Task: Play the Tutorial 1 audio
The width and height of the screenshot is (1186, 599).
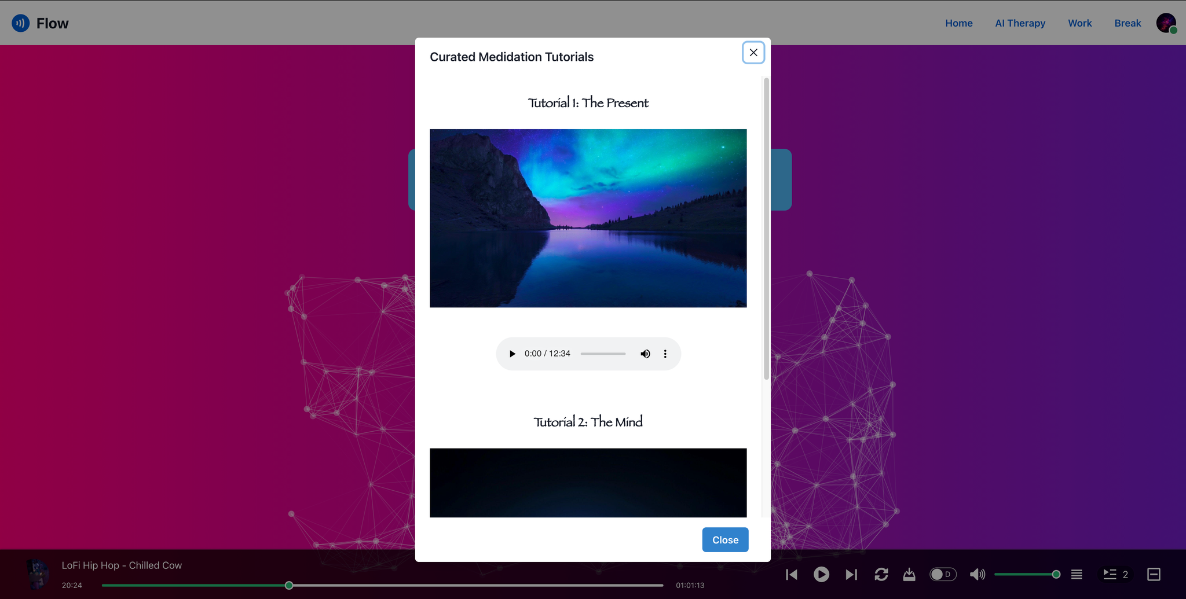Action: click(512, 354)
